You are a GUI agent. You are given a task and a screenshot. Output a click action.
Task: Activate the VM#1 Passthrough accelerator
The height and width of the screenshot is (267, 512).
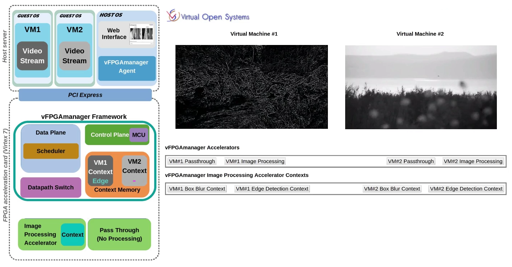point(192,161)
